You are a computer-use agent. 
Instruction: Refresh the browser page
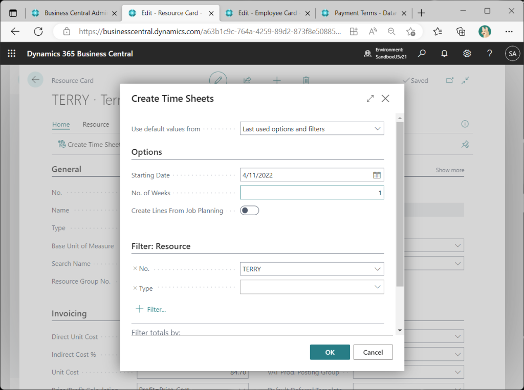38,31
